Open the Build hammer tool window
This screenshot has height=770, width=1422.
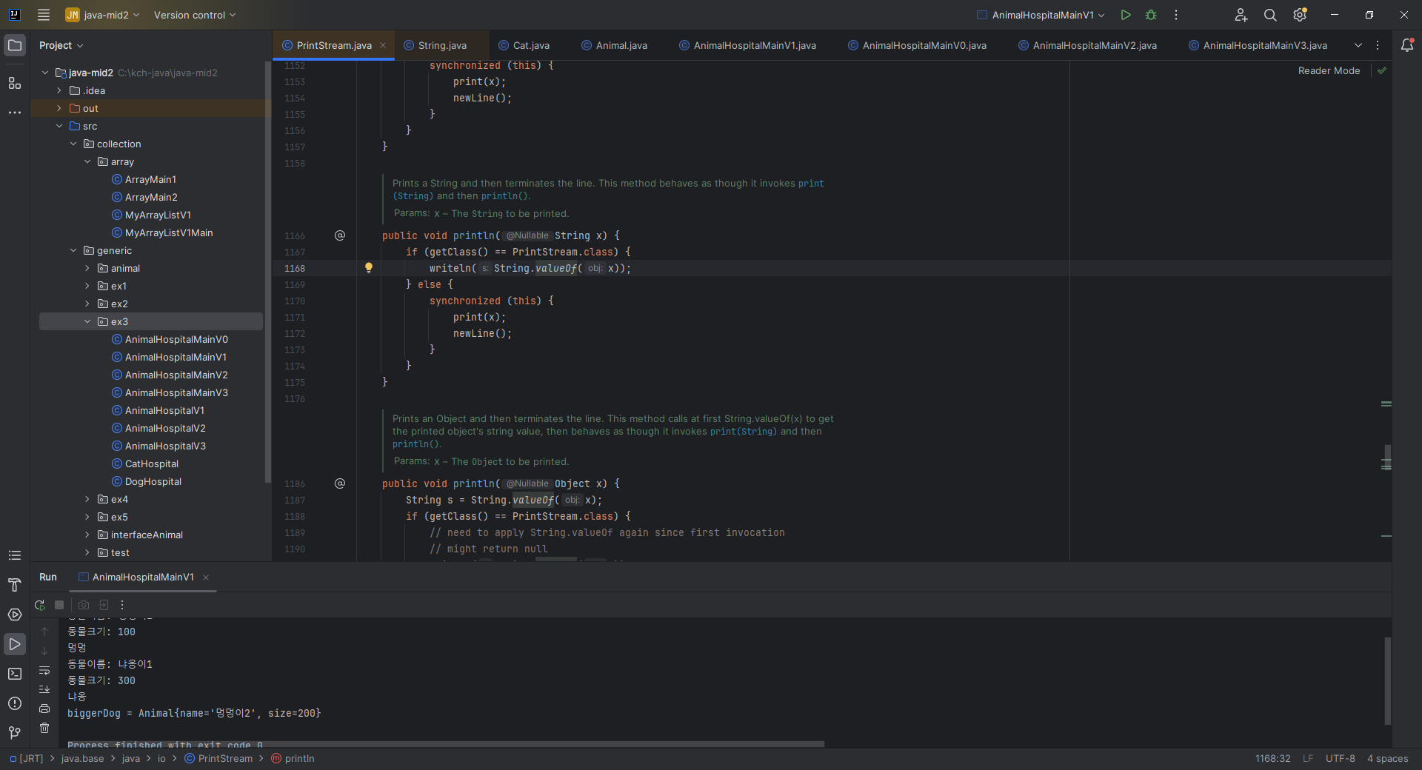point(15,585)
